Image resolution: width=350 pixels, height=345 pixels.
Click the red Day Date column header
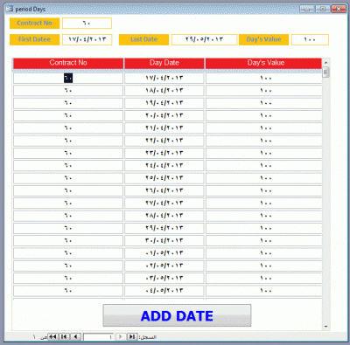click(x=164, y=63)
